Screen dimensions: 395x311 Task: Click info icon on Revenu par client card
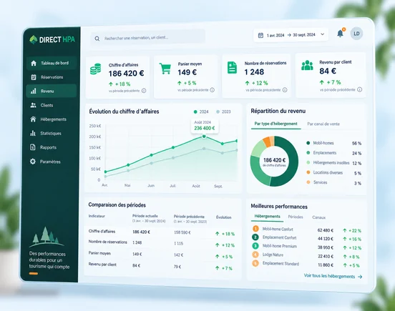pyautogui.click(x=360, y=89)
